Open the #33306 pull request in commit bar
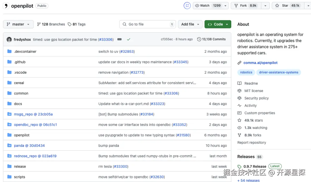 (x=106, y=39)
